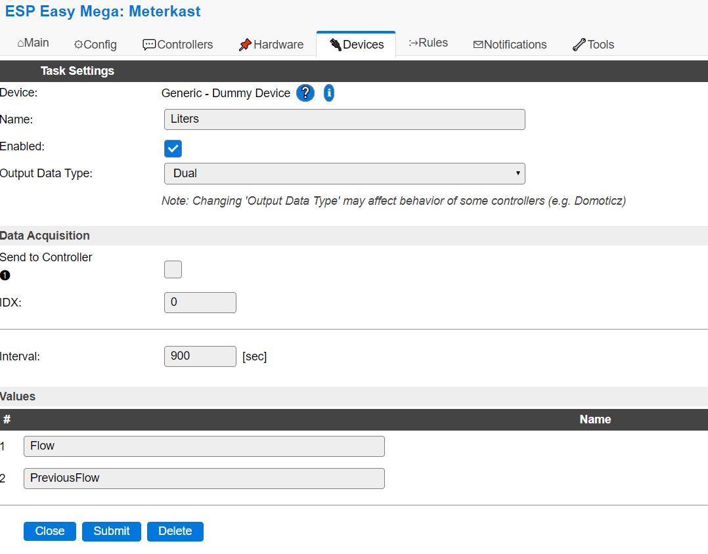Click the Delete button
Screen dimensions: 708x554
pyautogui.click(x=175, y=532)
